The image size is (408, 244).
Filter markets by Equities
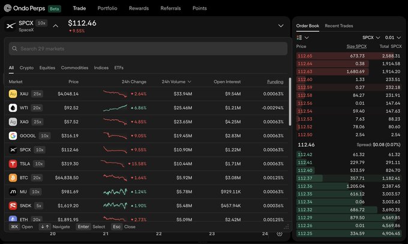coord(47,68)
